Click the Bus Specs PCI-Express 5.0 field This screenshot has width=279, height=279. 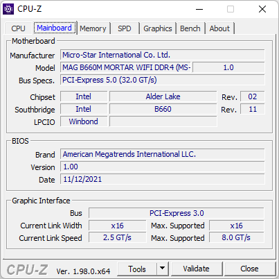pyautogui.click(x=163, y=80)
